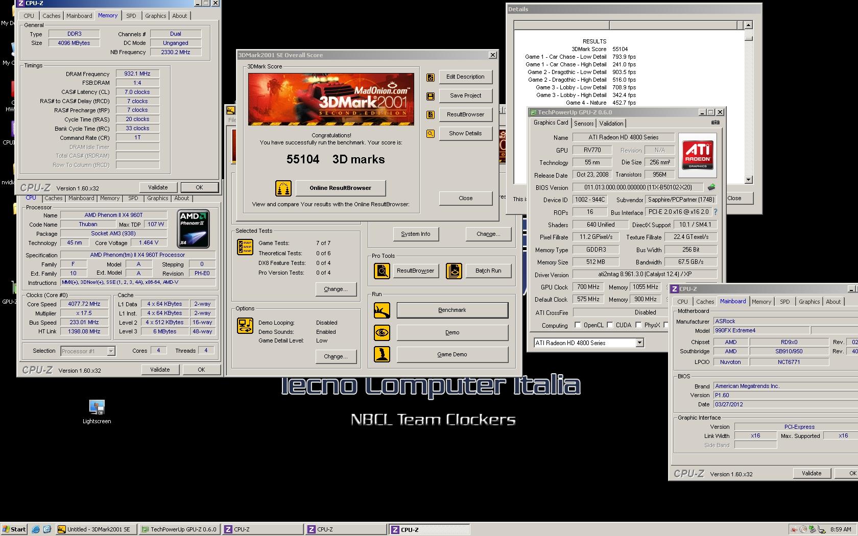Screen dimensions: 858x536
Task: Enable the OpenCL checkbox in GPU-Z
Action: click(x=578, y=325)
